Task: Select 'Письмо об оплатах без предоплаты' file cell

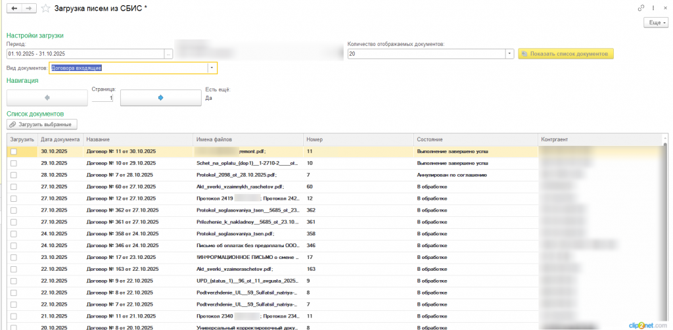Action: coord(248,245)
